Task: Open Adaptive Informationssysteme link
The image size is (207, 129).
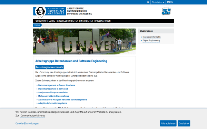Action: click(x=52, y=103)
